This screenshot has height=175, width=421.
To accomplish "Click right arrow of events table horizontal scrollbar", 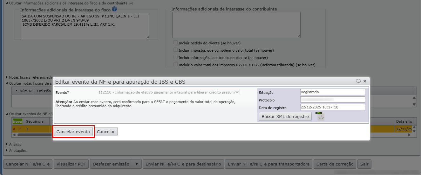I will pos(409,135).
